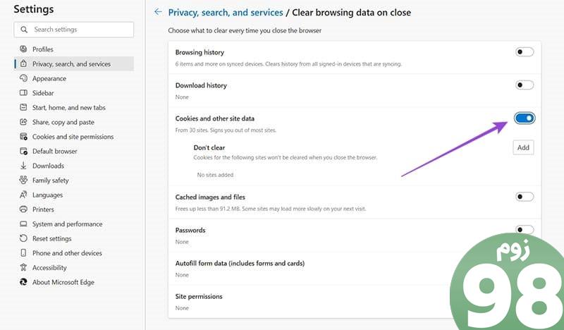This screenshot has width=564, height=330.
Task: Click the Downloads arrow icon
Action: pyautogui.click(x=23, y=166)
